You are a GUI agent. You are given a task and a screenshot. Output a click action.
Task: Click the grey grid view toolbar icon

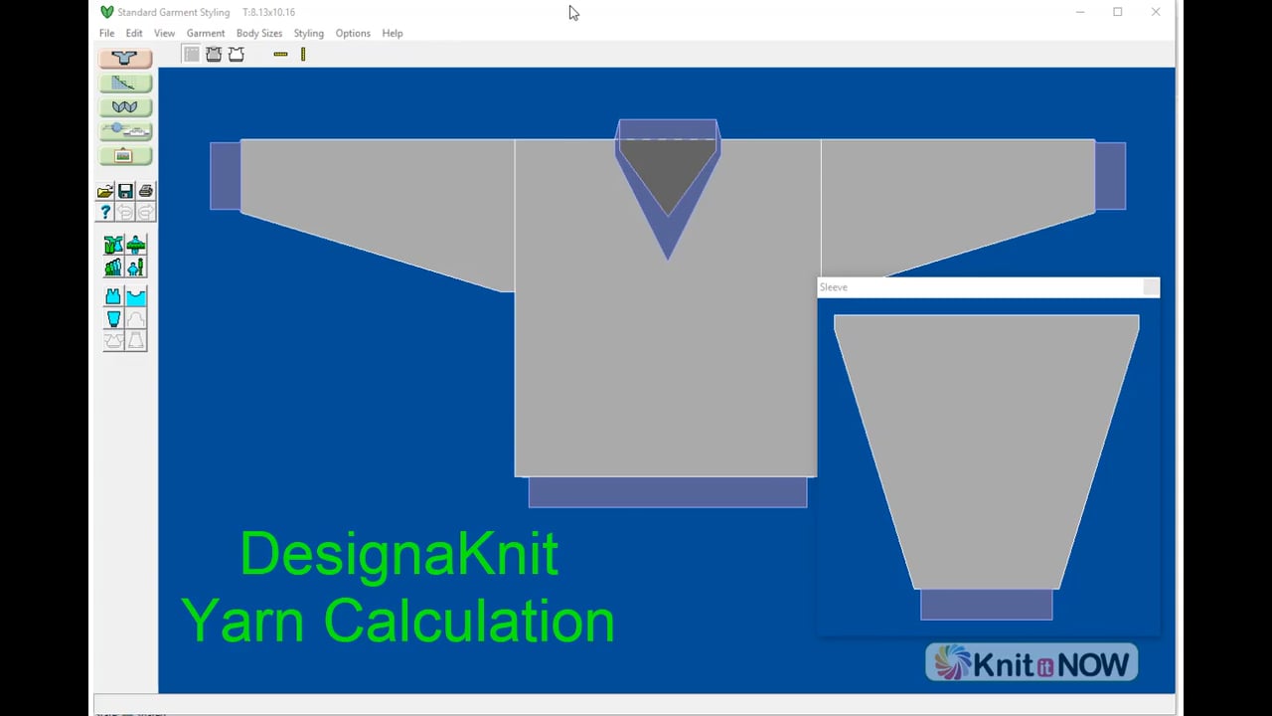[191, 54]
